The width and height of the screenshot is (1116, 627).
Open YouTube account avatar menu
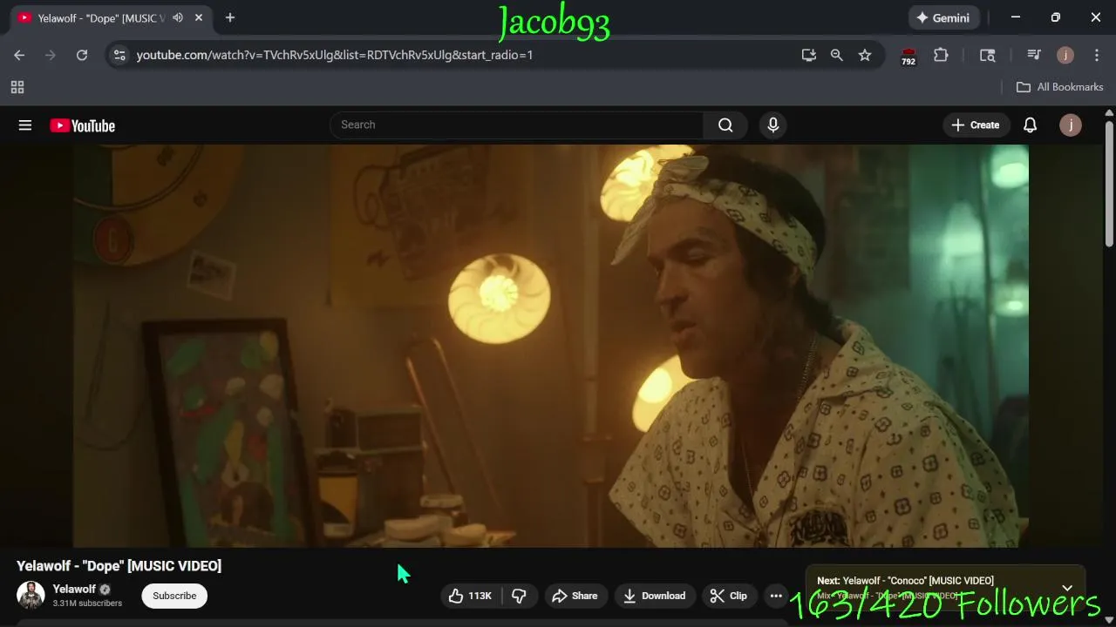(x=1071, y=125)
